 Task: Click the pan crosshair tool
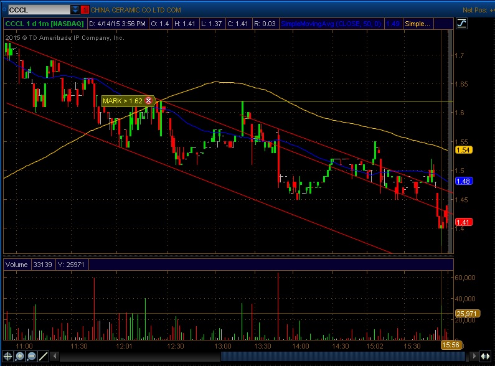[7, 357]
